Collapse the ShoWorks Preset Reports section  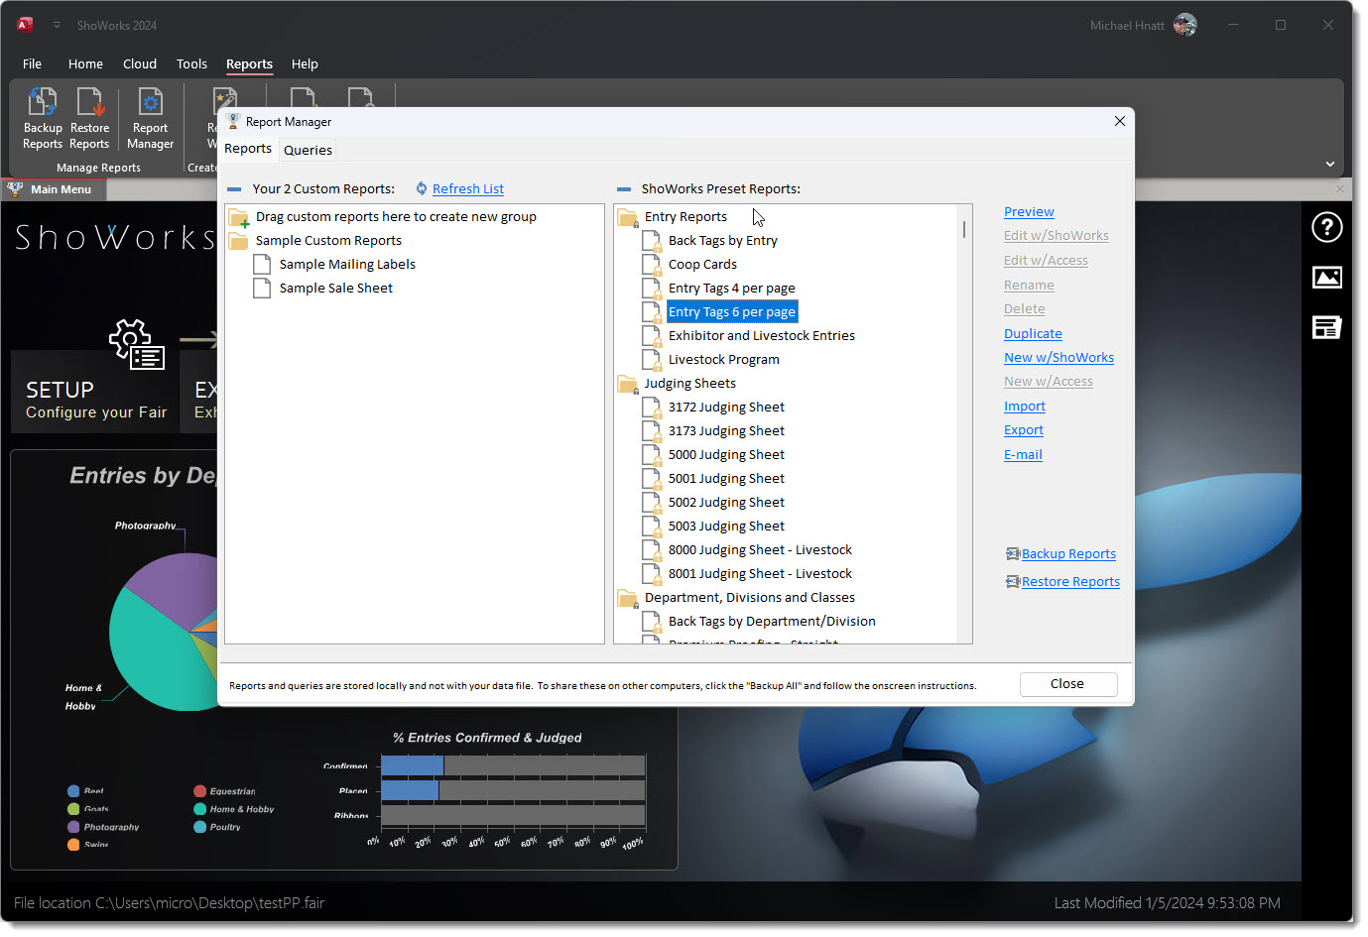pyautogui.click(x=624, y=189)
